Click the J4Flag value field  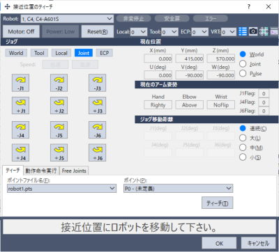click(x=264, y=102)
